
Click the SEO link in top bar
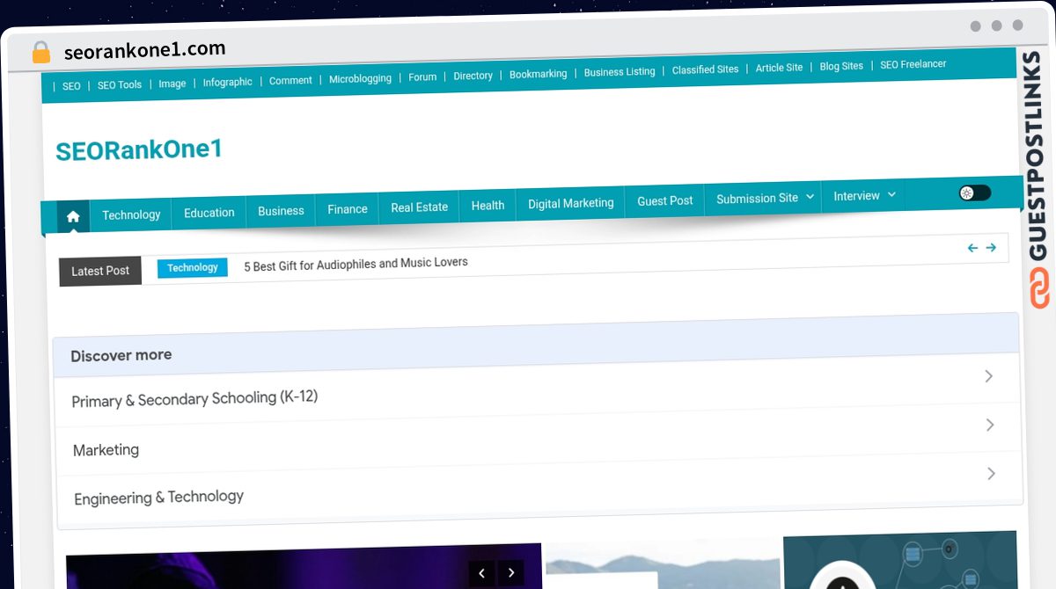[71, 86]
